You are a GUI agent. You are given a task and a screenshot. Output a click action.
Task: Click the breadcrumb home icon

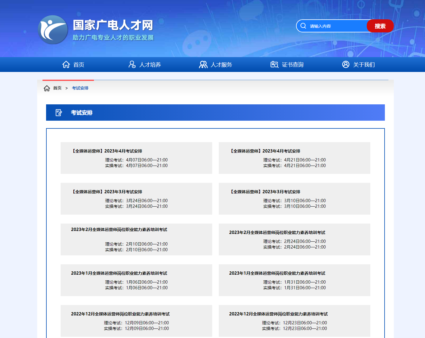point(47,88)
